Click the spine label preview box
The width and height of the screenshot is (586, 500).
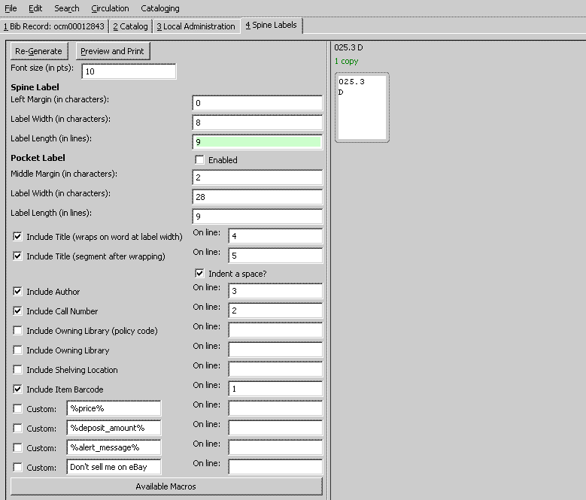coord(362,108)
